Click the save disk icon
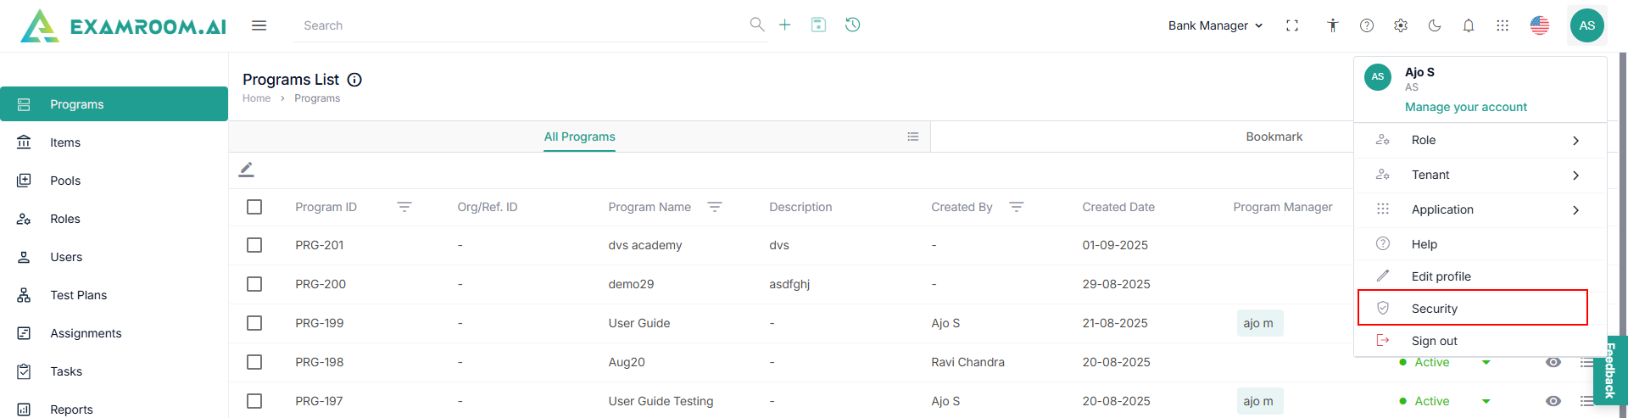 [818, 25]
